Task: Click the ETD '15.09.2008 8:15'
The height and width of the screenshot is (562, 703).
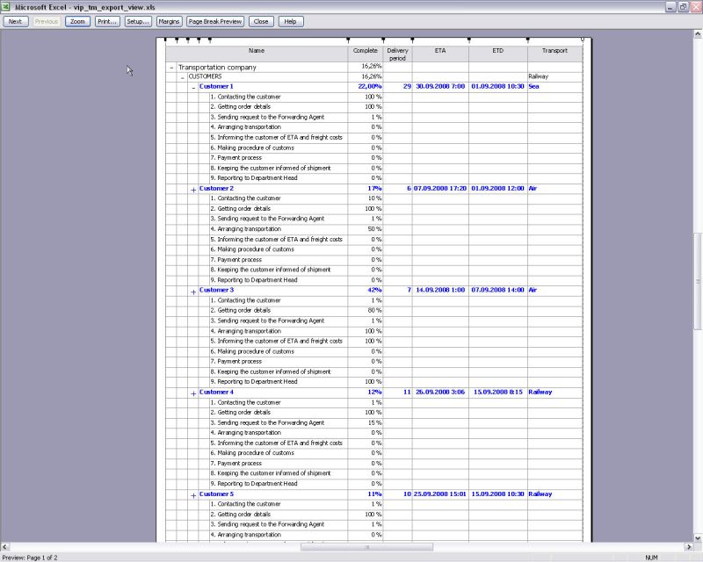Action: 498,392
